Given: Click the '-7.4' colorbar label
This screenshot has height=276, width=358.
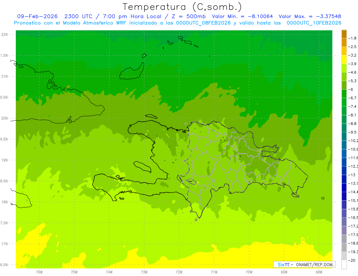Looking at the screenshot, I should 352,107.
